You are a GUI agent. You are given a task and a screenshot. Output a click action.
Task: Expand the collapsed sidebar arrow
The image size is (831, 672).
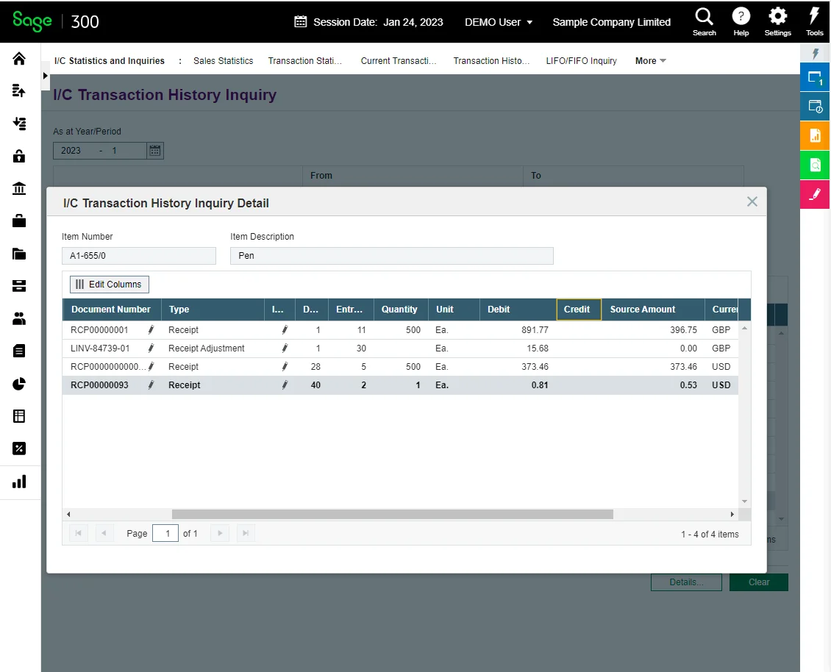click(x=46, y=76)
